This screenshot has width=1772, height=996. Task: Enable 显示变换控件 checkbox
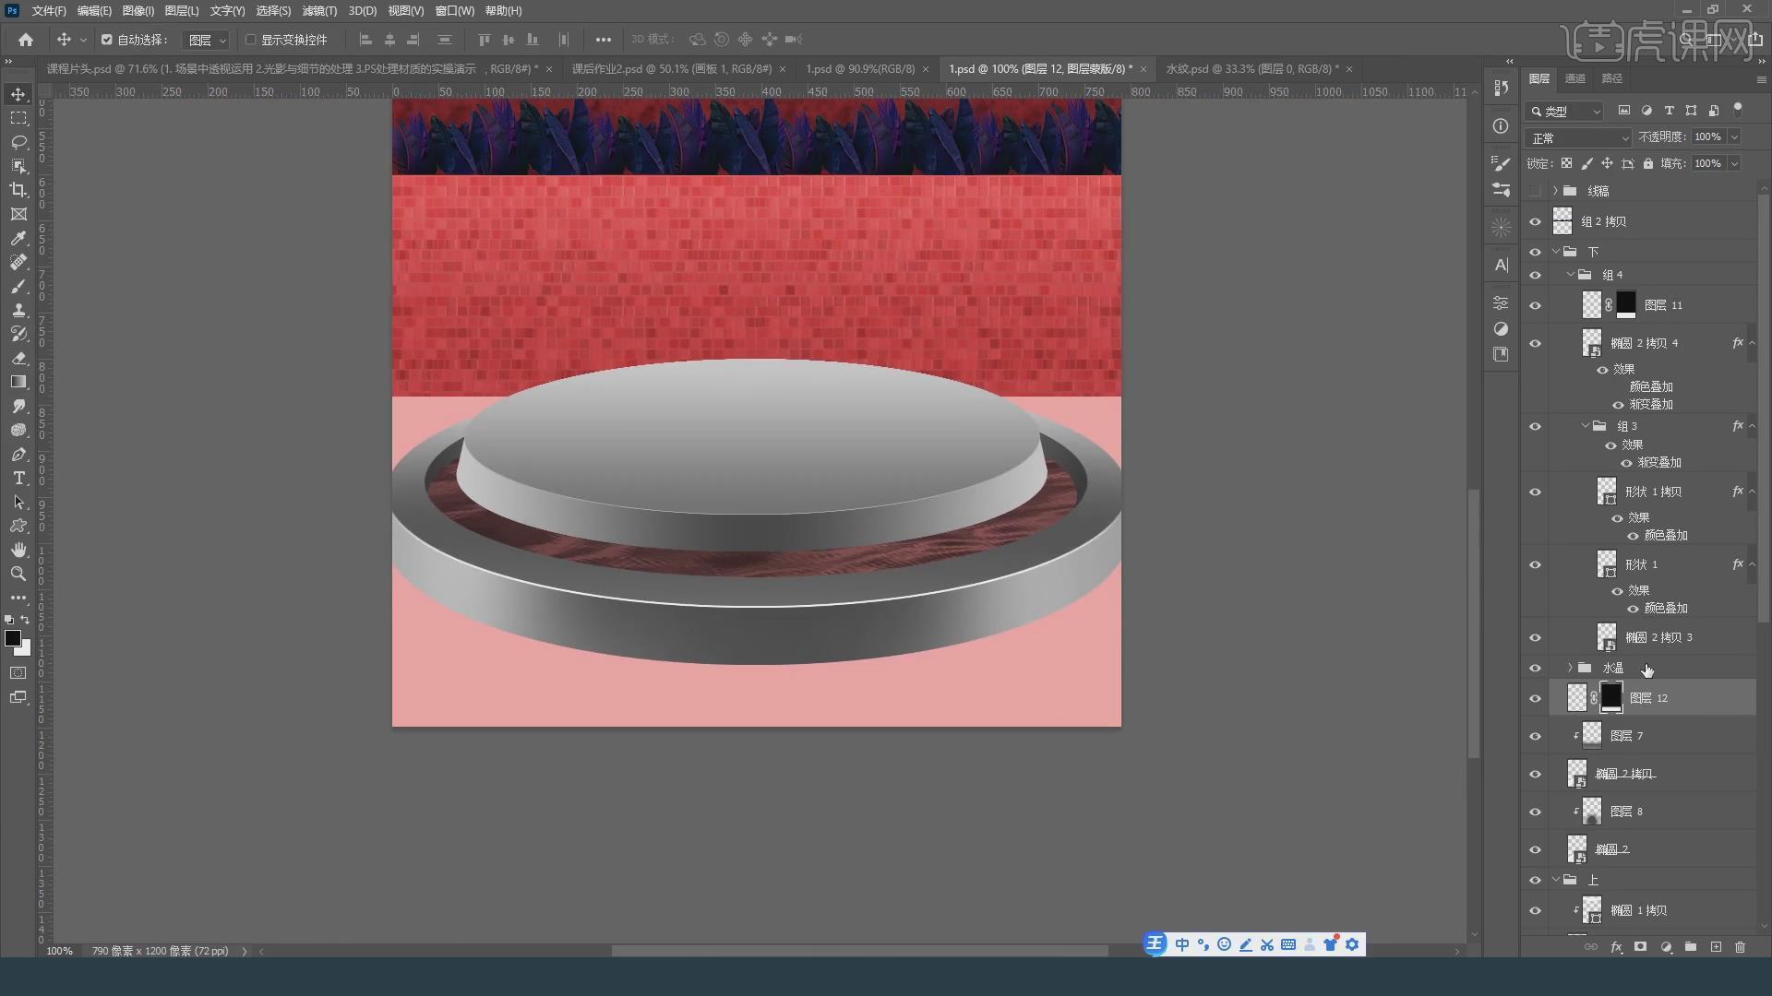click(x=250, y=40)
